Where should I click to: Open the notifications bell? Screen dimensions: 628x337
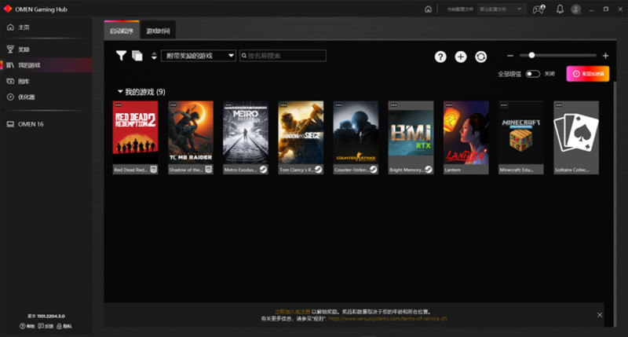pyautogui.click(x=560, y=9)
